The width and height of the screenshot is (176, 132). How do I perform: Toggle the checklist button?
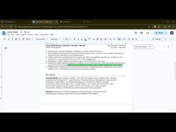(114, 39)
